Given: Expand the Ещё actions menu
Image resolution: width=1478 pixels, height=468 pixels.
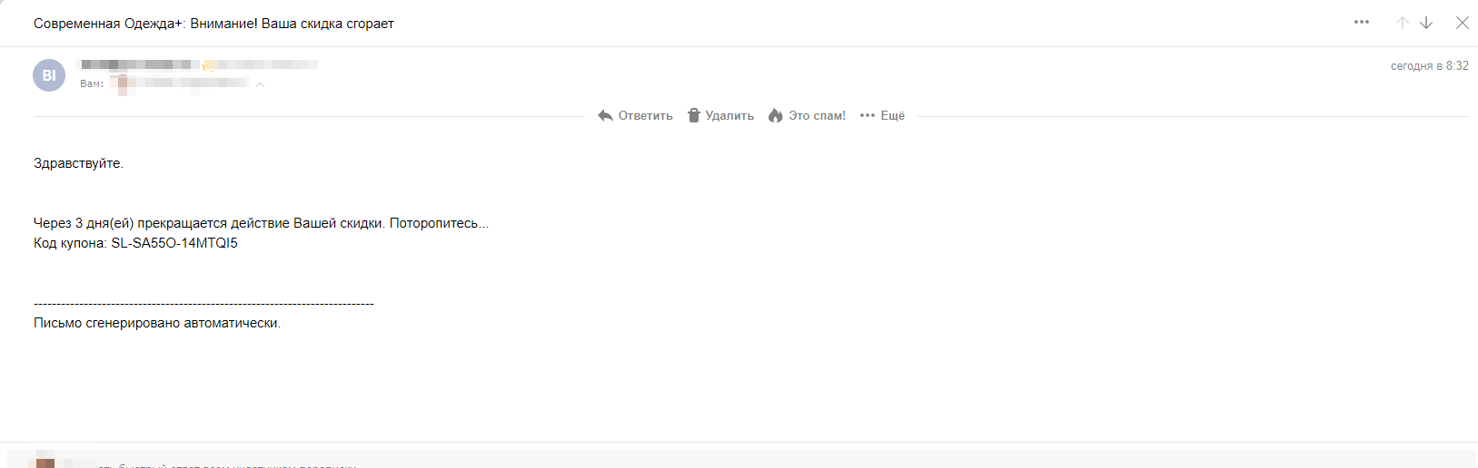Looking at the screenshot, I should (892, 115).
